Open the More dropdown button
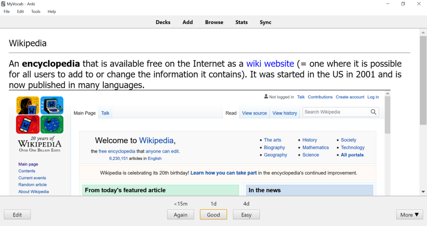Viewport: 427px width, 226px height. tap(409, 215)
